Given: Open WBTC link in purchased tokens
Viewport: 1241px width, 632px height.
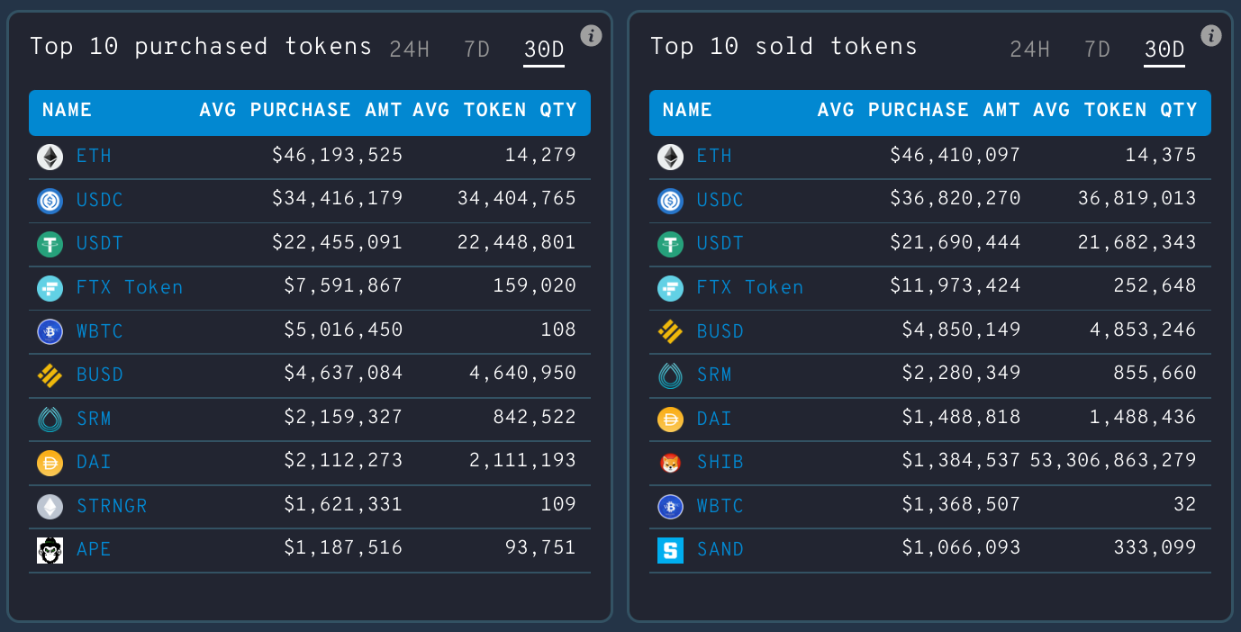Looking at the screenshot, I should point(100,331).
